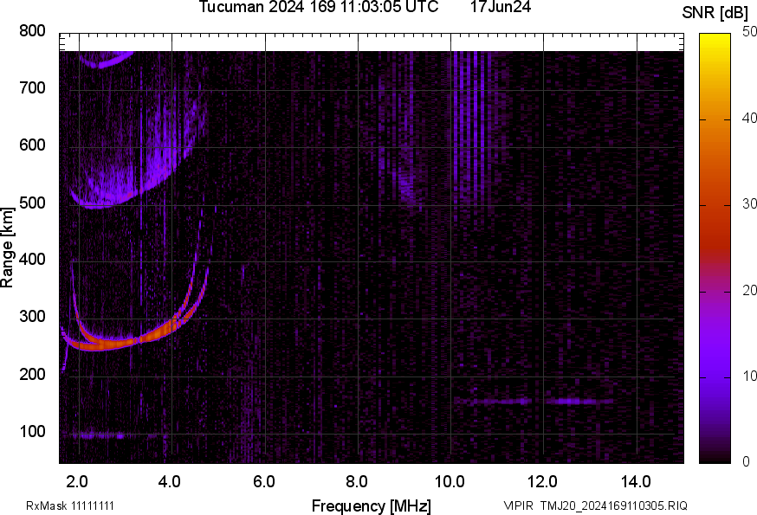757x515 pixels.
Task: Click the colorbar label '40'
Action: coord(749,119)
